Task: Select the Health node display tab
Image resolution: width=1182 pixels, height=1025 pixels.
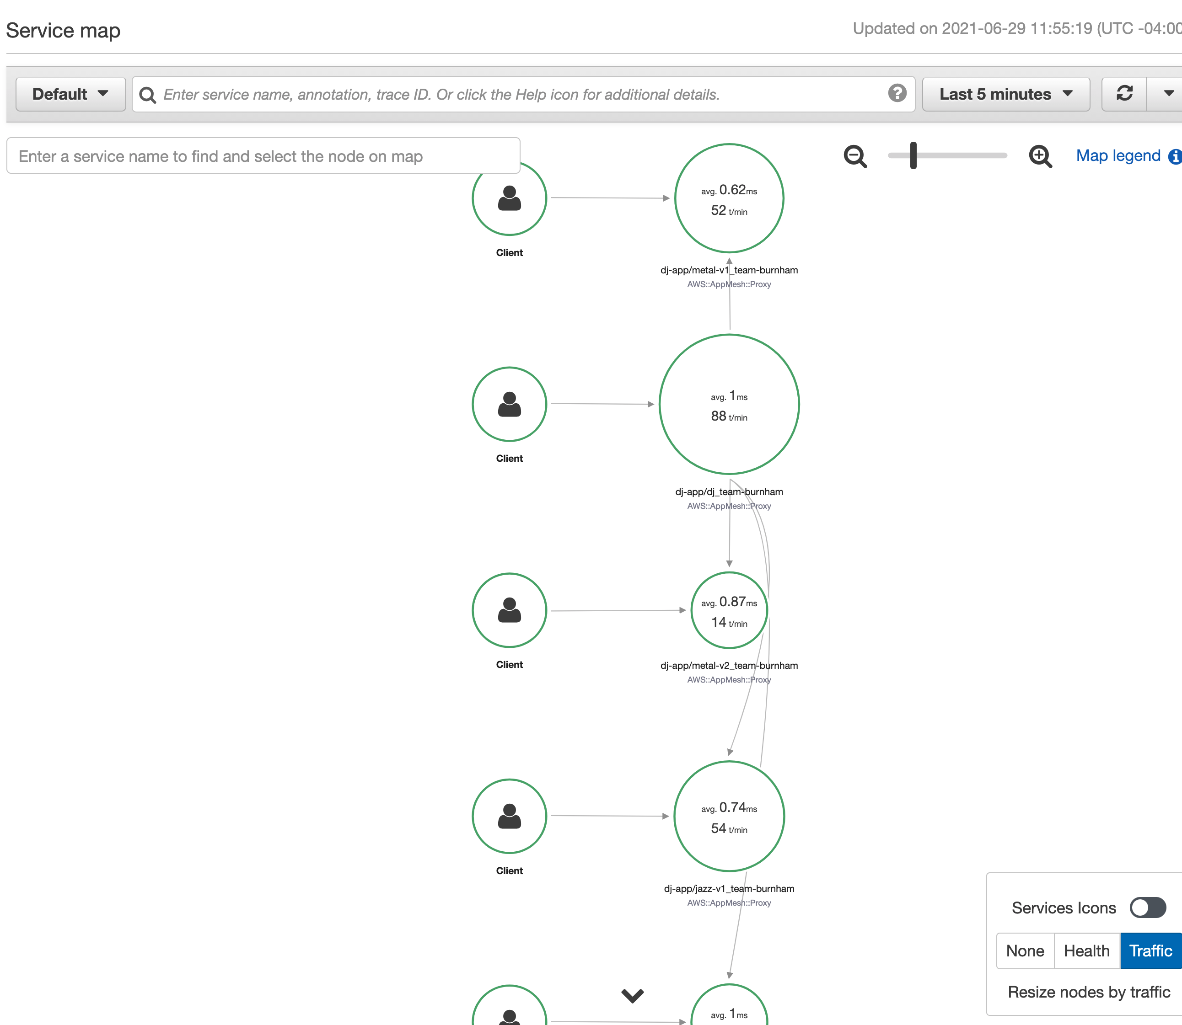Action: tap(1086, 950)
